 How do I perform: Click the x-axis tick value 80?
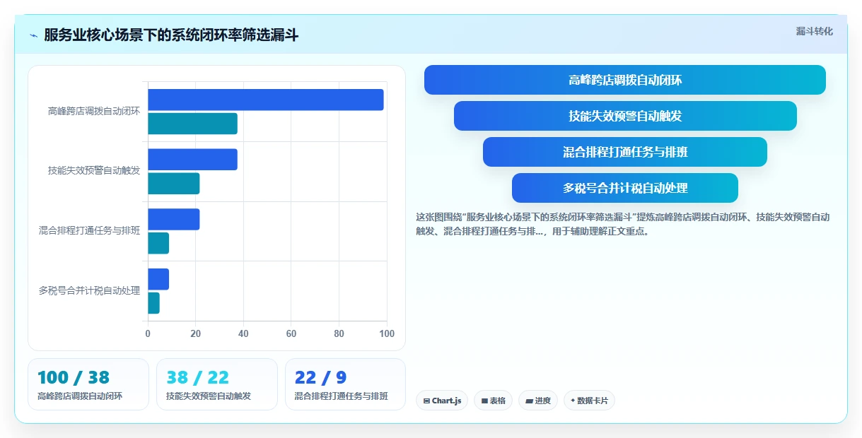(x=339, y=333)
